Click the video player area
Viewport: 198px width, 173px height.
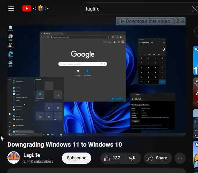point(97,81)
